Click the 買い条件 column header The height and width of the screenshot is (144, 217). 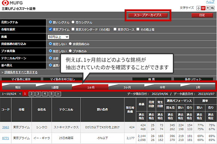[103, 110]
